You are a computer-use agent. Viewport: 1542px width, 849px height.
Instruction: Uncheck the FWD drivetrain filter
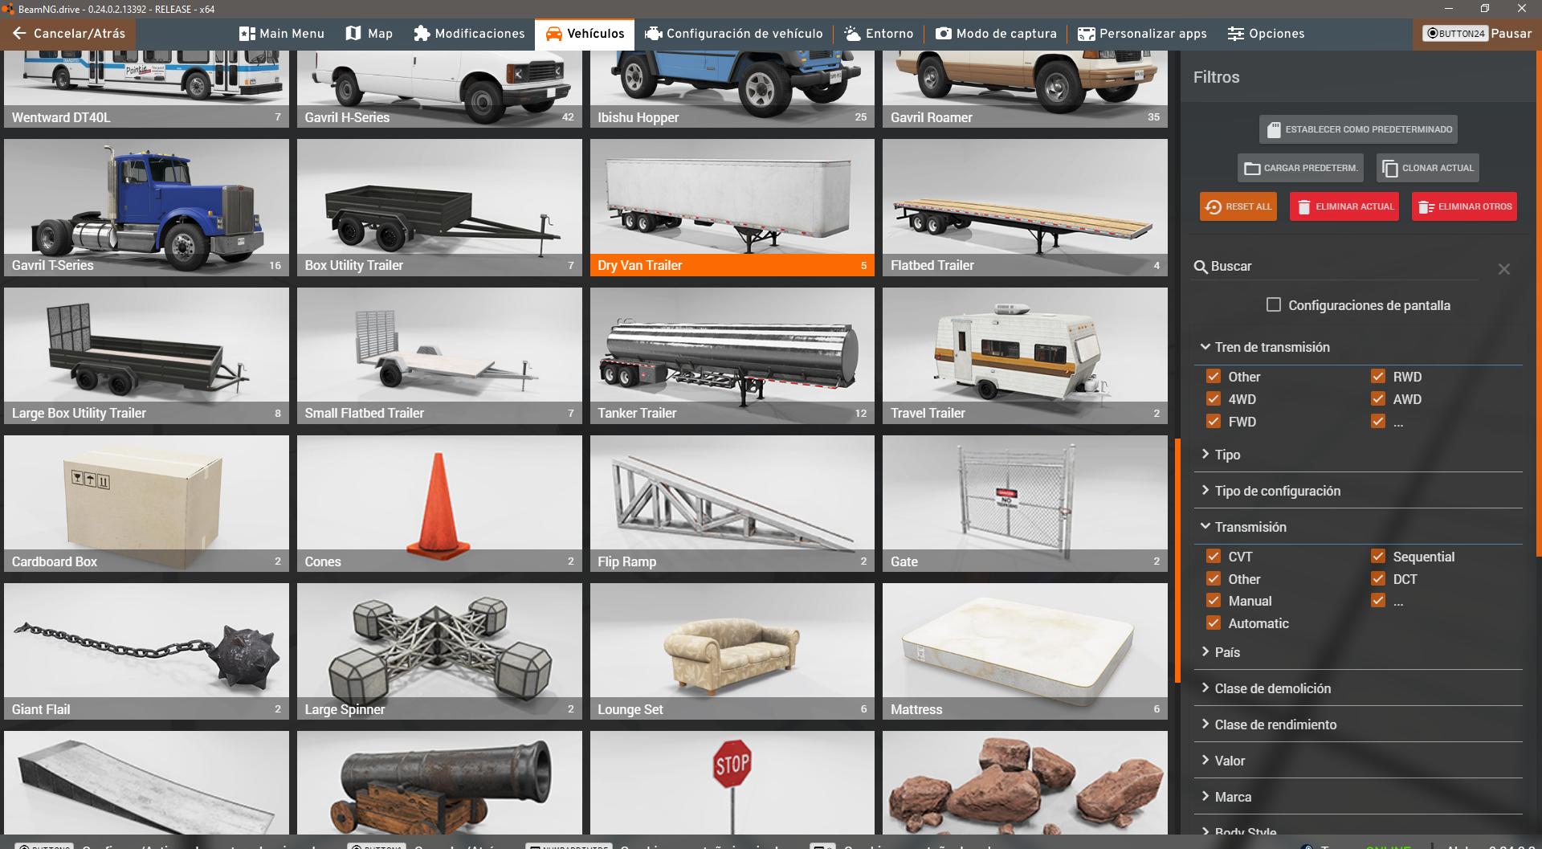click(1214, 422)
